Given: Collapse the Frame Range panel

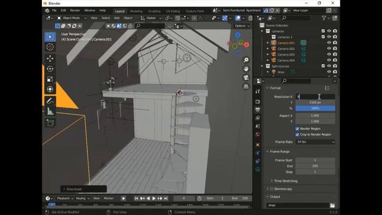Looking at the screenshot, I should 267,151.
